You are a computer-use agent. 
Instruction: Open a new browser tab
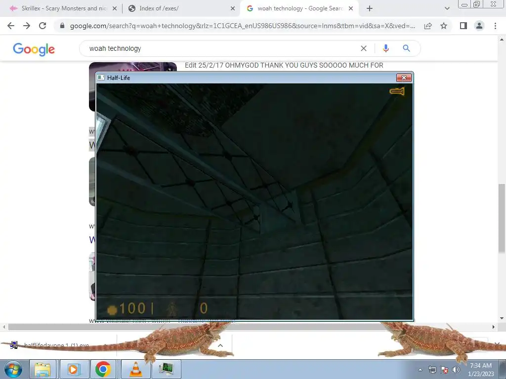(x=370, y=9)
